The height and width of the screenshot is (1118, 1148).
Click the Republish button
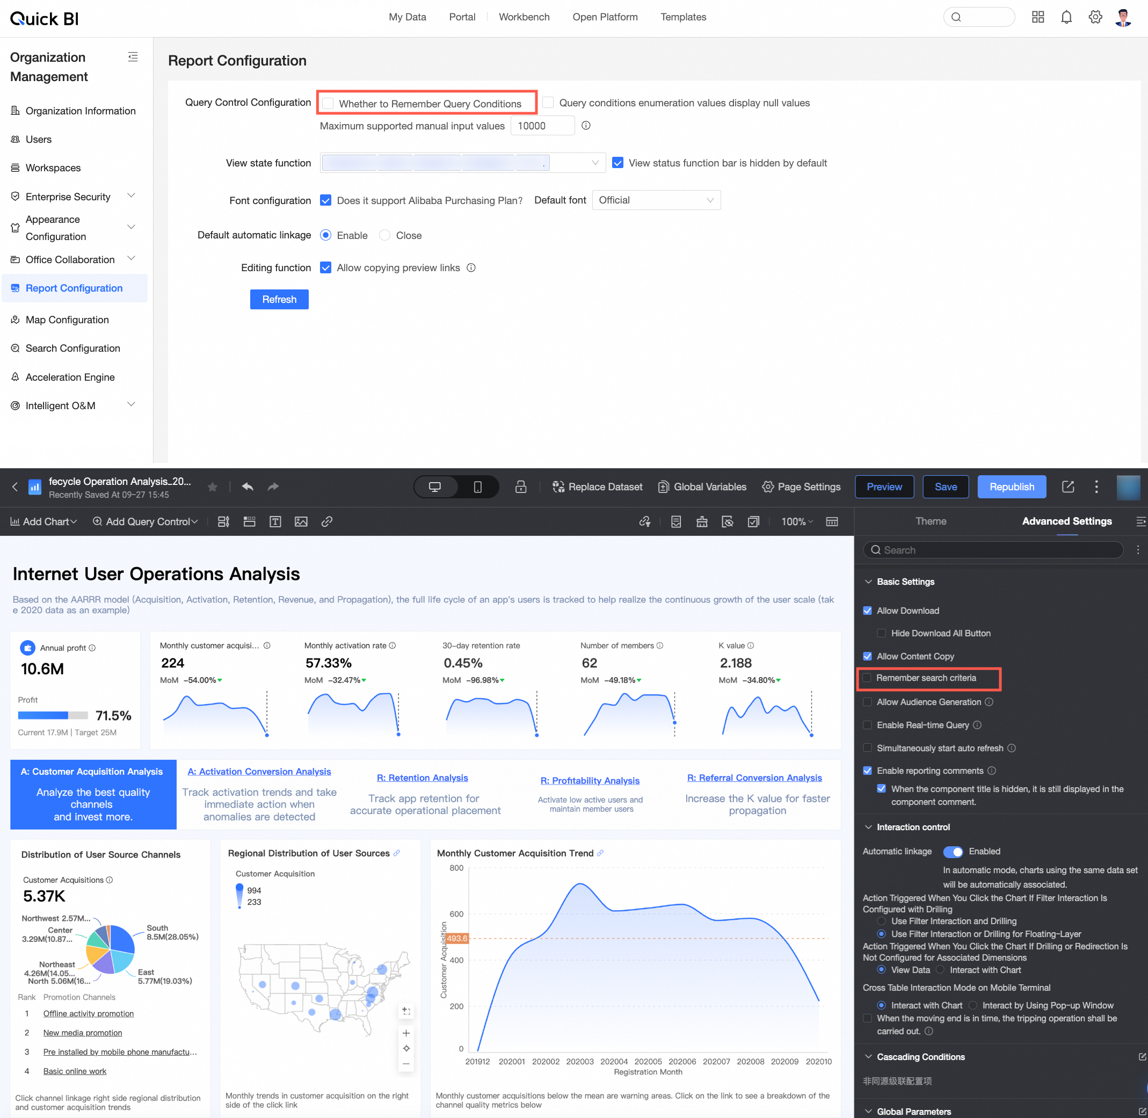(x=1011, y=487)
